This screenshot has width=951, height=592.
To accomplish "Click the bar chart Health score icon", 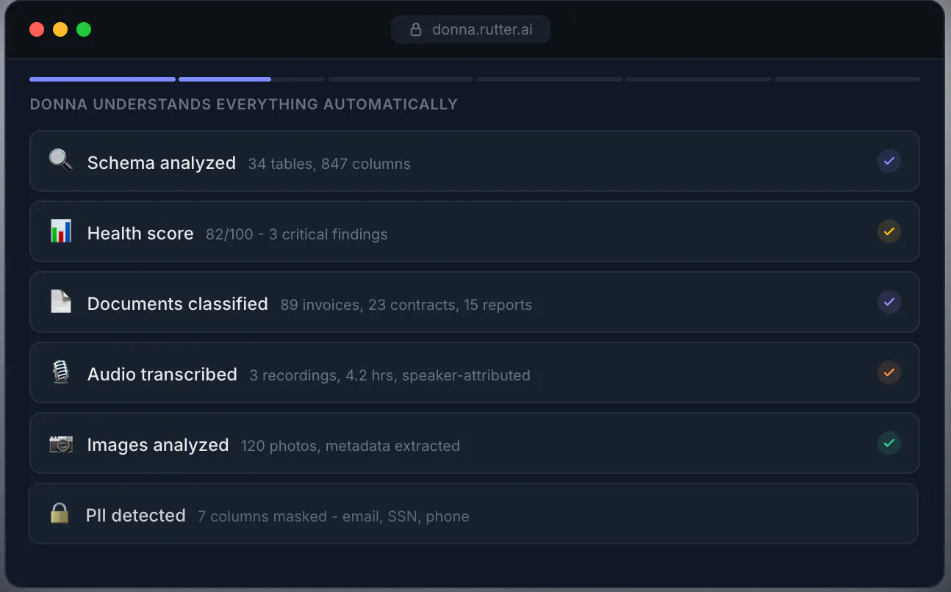I will click(x=60, y=231).
